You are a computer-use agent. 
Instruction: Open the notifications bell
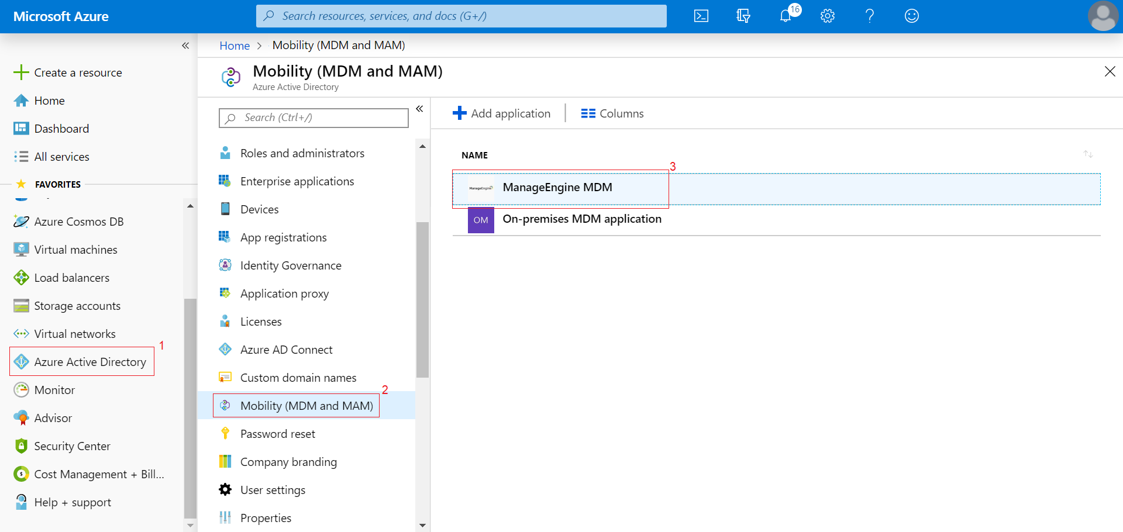coord(786,16)
